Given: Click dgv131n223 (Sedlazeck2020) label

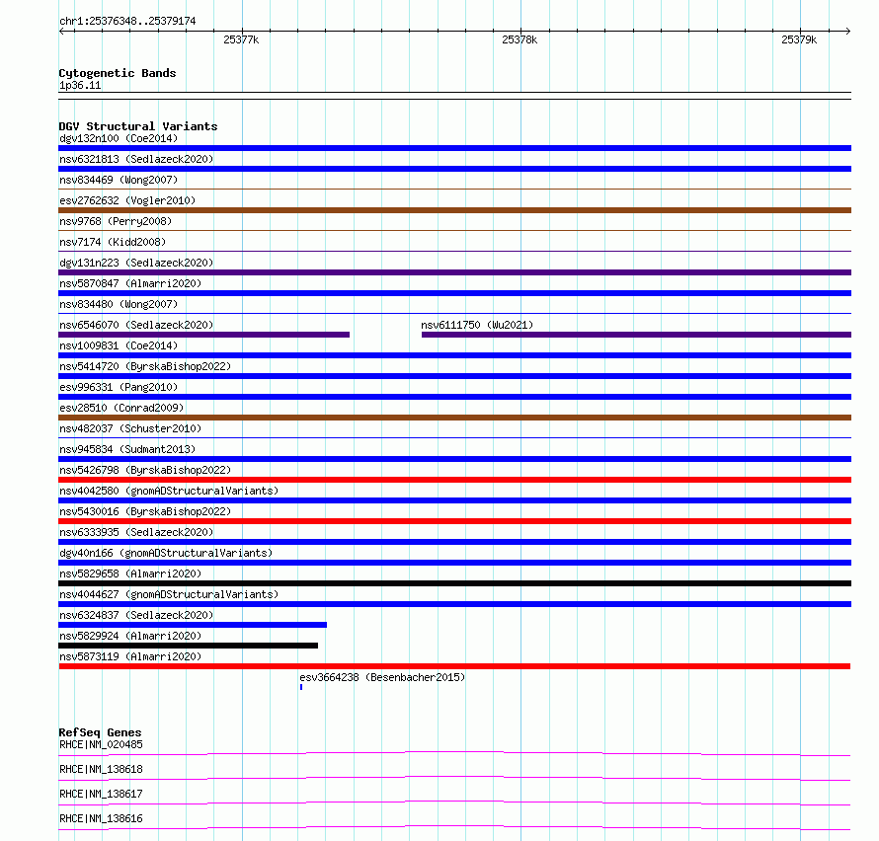Looking at the screenshot, I should click(136, 263).
